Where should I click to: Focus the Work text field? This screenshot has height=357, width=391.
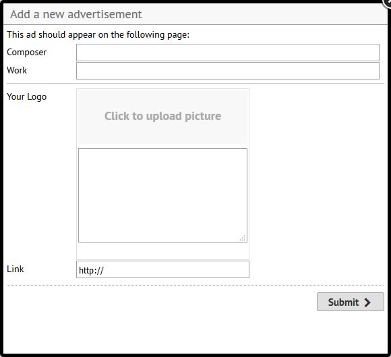(x=228, y=71)
